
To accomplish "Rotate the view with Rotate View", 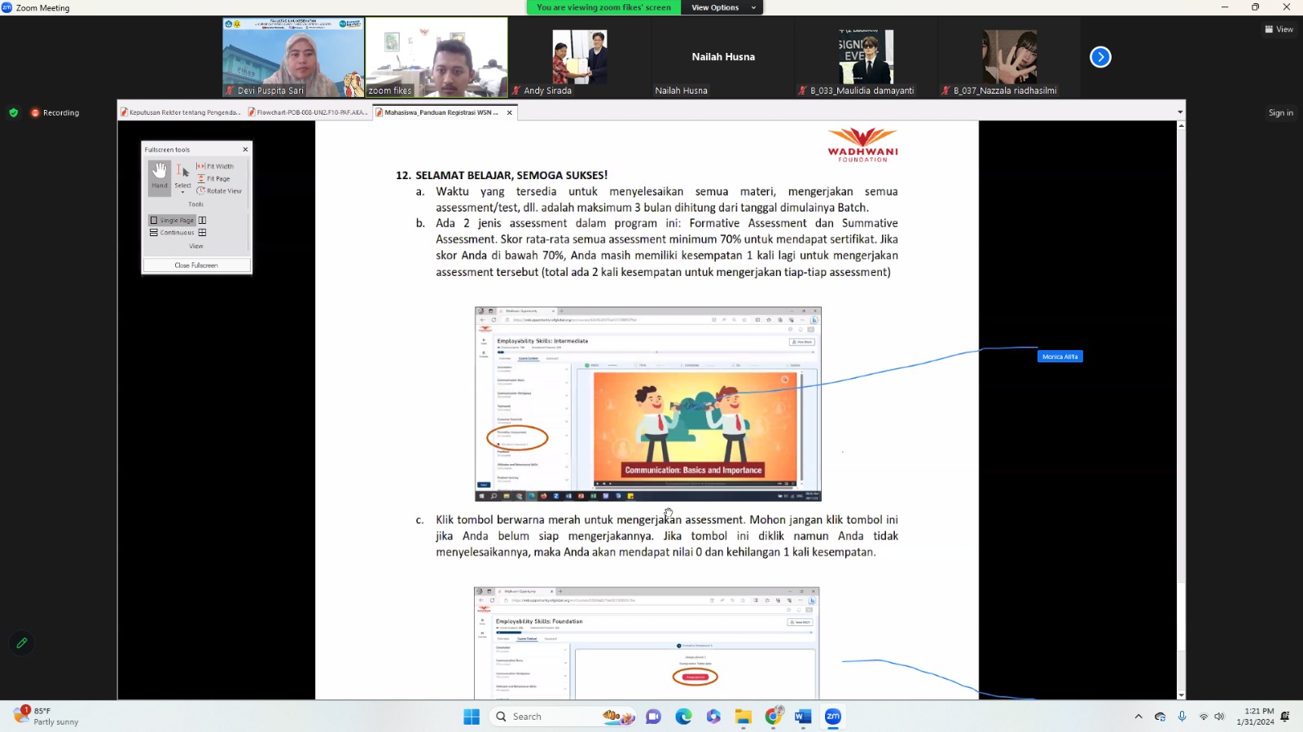I will coord(219,191).
